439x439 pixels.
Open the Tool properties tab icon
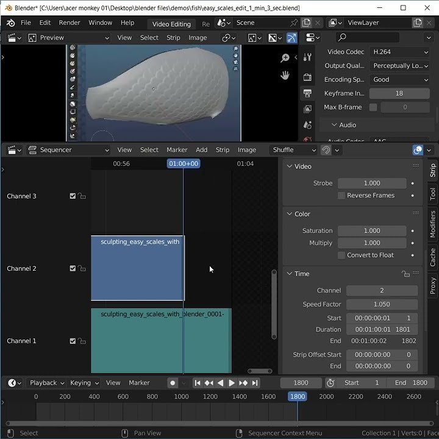(307, 57)
